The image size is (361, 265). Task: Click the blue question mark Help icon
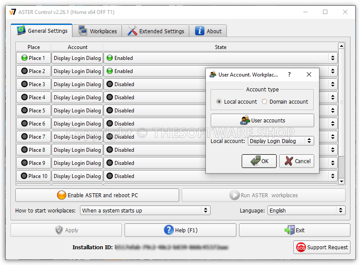[x=169, y=230]
